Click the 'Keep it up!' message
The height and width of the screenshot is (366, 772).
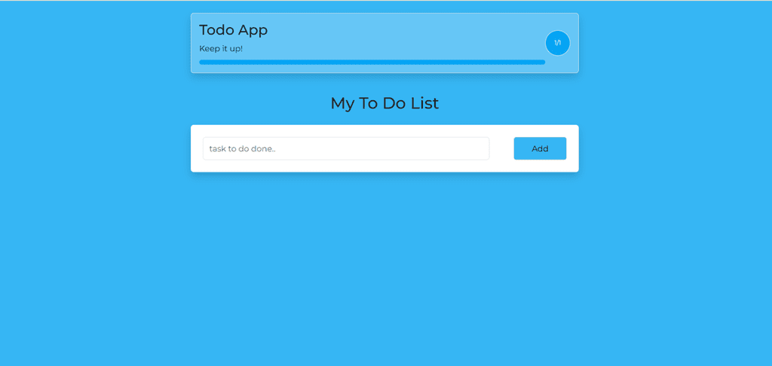221,49
